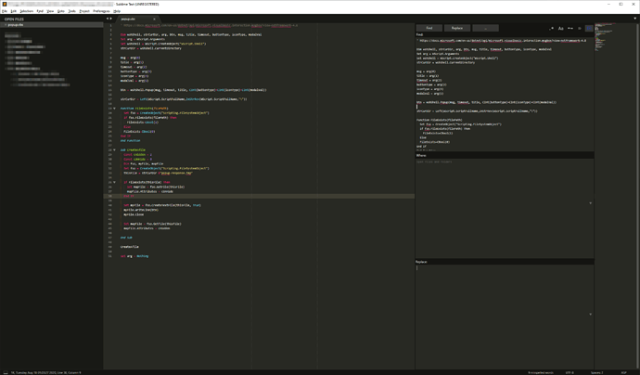Open the Replace field history dropdown
The height and width of the screenshot is (375, 640).
[x=590, y=314]
